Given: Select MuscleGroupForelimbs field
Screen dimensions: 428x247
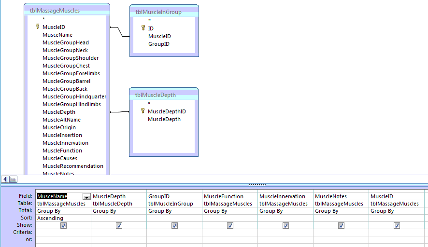Looking at the screenshot, I should (71, 73).
